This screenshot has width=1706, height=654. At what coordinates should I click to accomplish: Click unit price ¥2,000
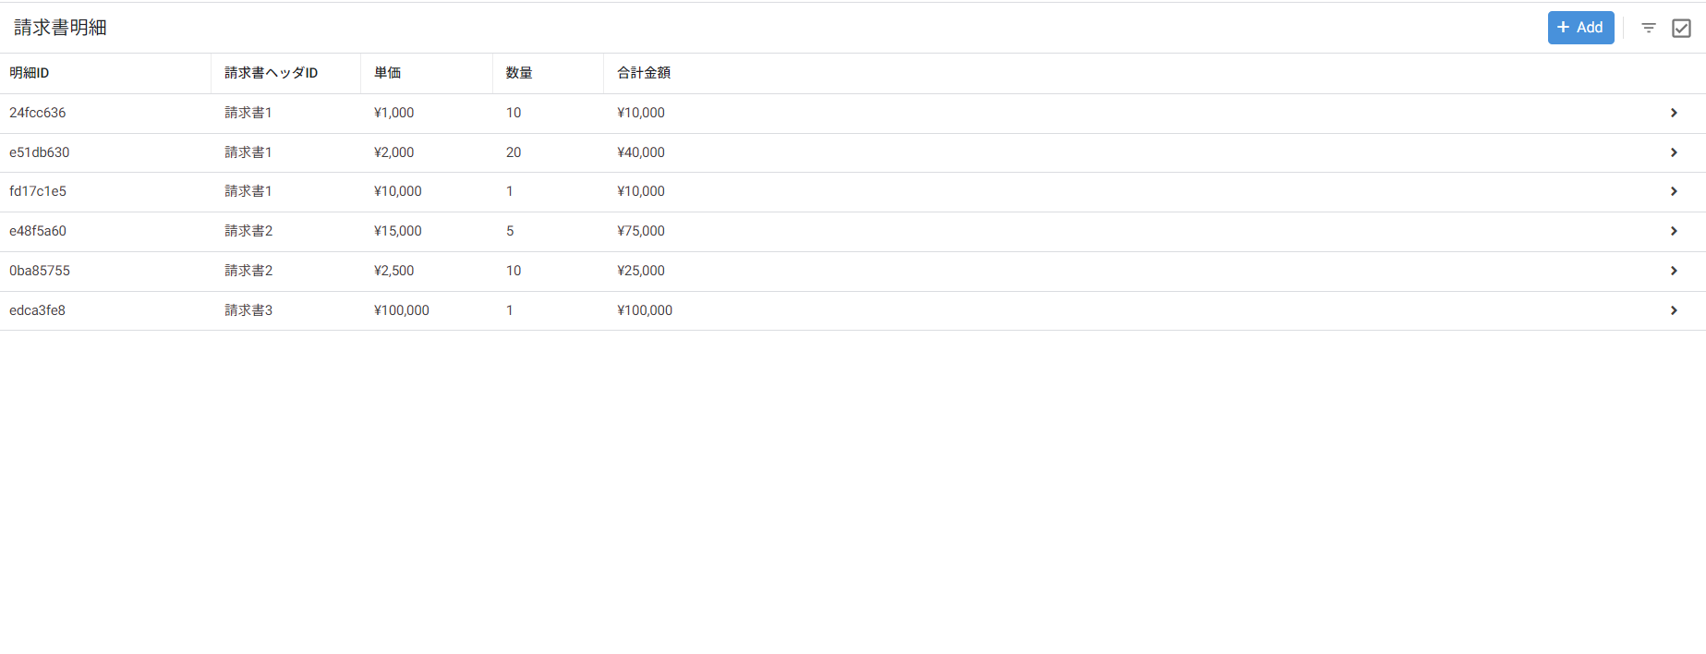(x=394, y=152)
